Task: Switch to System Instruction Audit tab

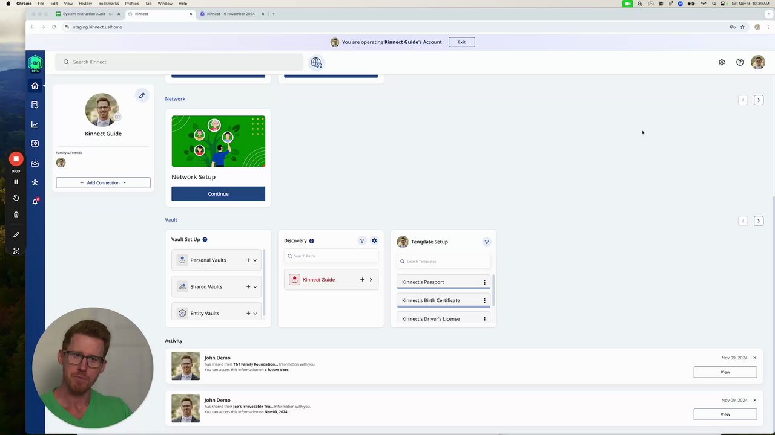Action: coord(87,14)
